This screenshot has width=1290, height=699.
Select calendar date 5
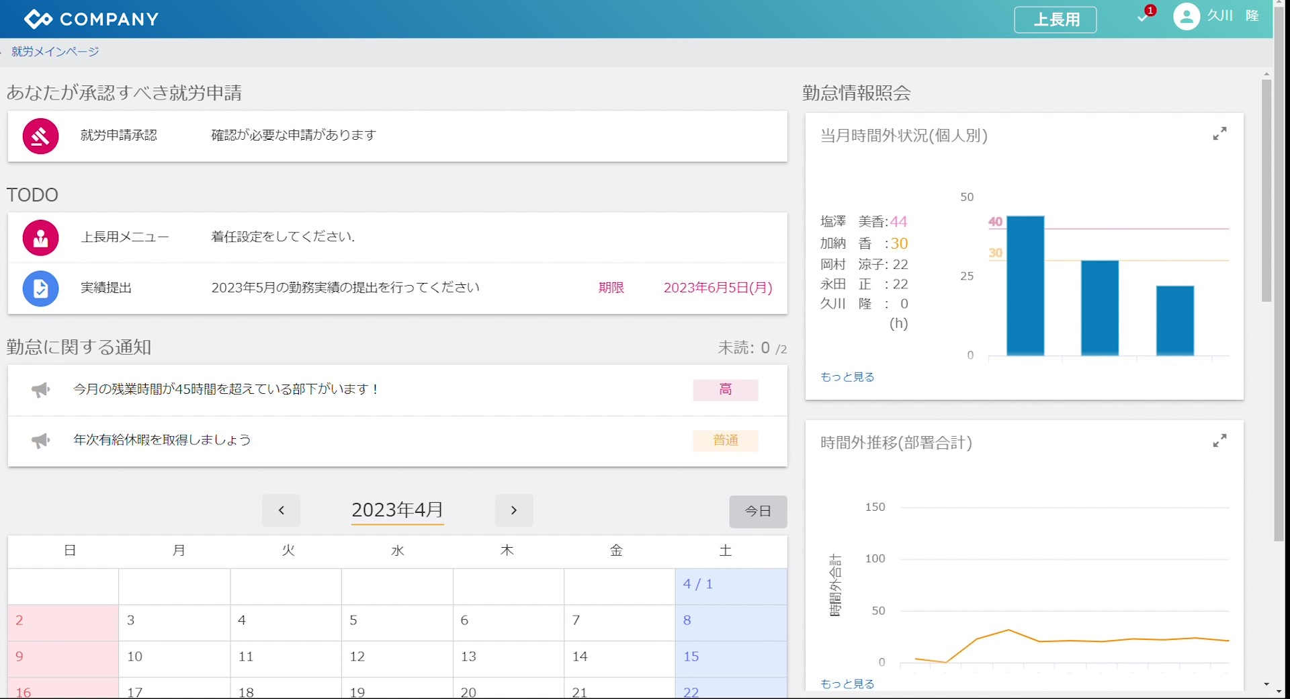point(397,623)
